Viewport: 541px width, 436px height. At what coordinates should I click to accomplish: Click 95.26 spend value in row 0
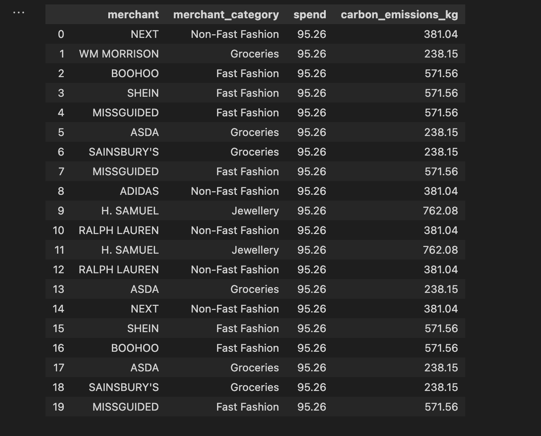coord(312,34)
